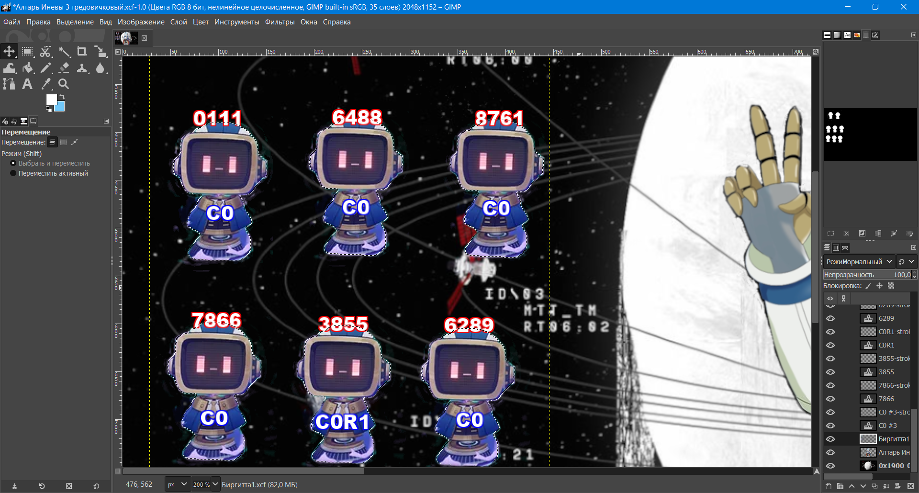
Task: Select the Text tool
Action: pos(27,84)
